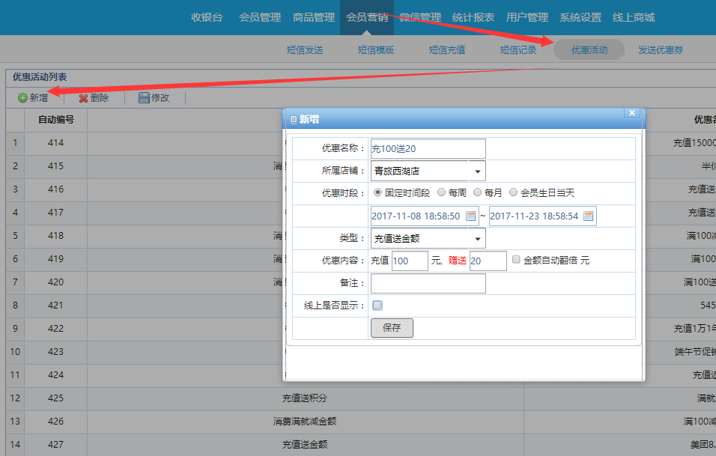Select the 会员生日当天 radio option
716x456 pixels.
[x=514, y=192]
